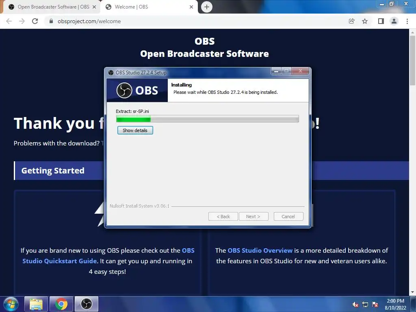Bookmark this page with the star icon
The width and height of the screenshot is (416, 312).
(365, 21)
